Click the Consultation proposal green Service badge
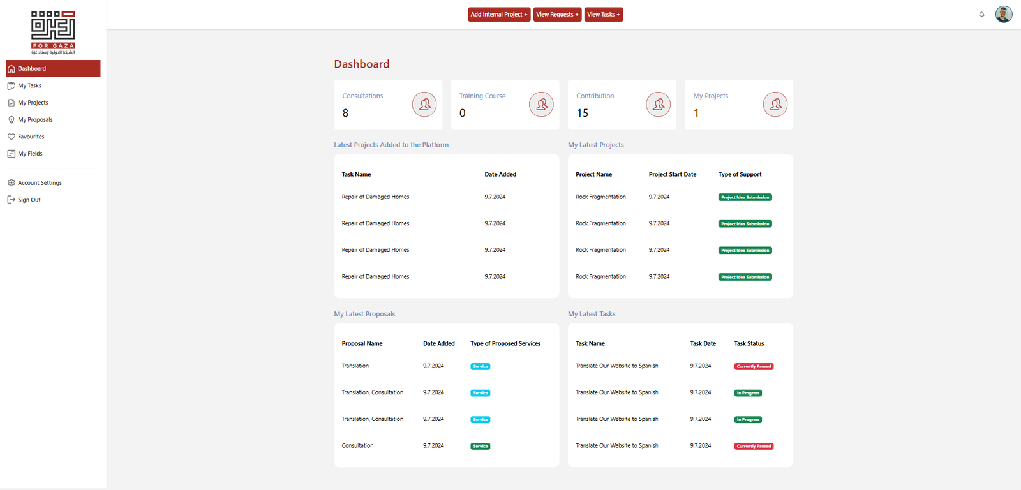 point(480,447)
